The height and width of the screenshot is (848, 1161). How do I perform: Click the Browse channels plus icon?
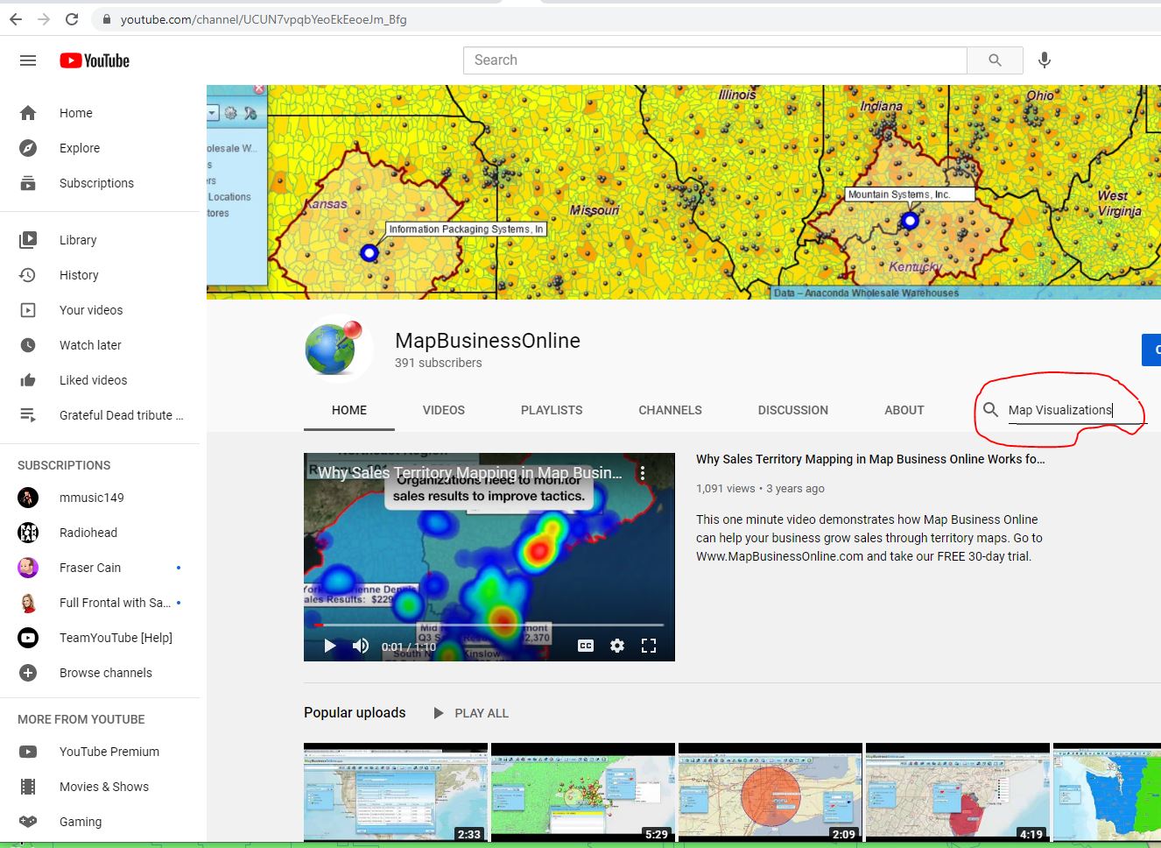tap(28, 673)
